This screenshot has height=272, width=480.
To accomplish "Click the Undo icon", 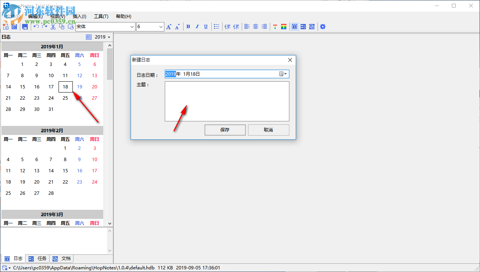I will [x=36, y=27].
